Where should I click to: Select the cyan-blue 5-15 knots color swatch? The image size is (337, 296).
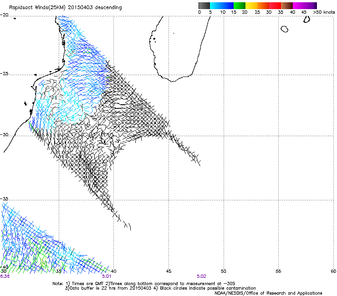pos(222,5)
